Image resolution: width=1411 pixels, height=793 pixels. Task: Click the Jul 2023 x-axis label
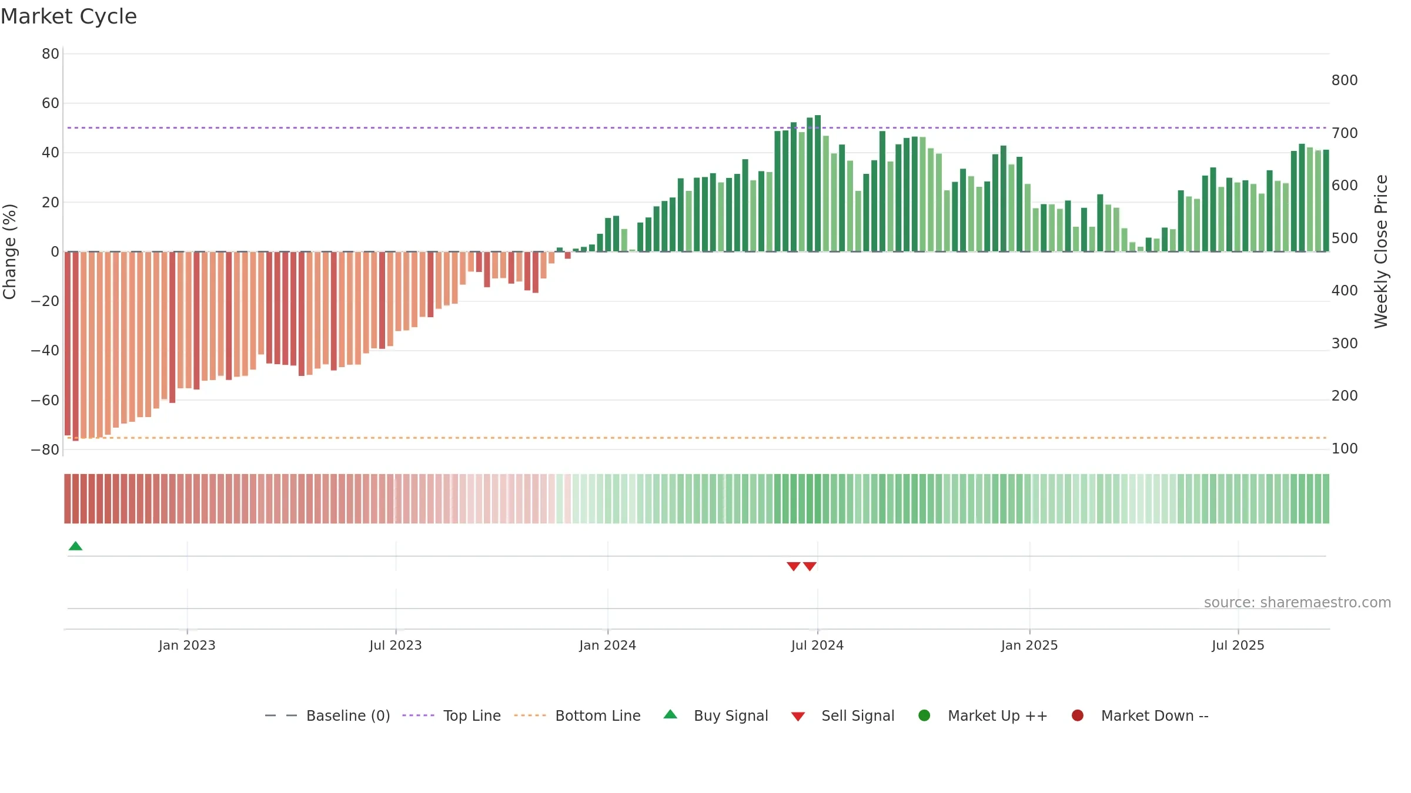pos(396,645)
